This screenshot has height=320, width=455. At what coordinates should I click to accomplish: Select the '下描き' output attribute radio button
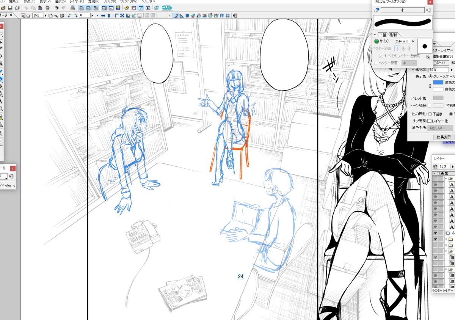tap(430, 114)
